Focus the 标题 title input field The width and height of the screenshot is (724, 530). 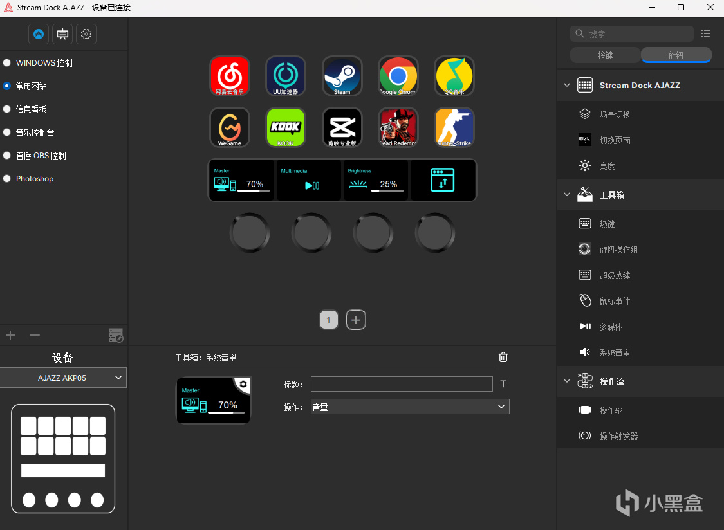click(402, 384)
